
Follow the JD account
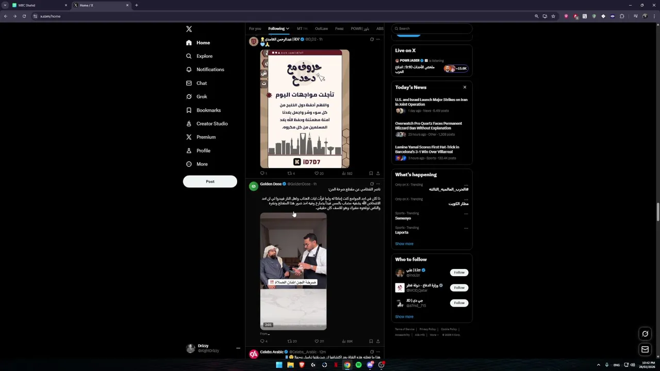point(459,303)
